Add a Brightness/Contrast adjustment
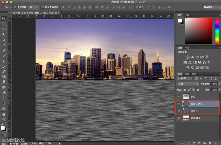This screenshot has width=221, height=145. (187, 57)
